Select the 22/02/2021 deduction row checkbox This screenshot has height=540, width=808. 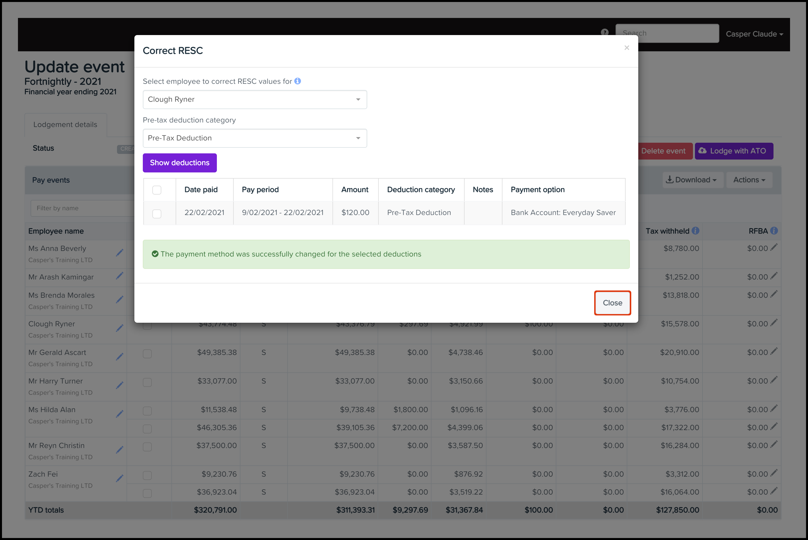157,214
